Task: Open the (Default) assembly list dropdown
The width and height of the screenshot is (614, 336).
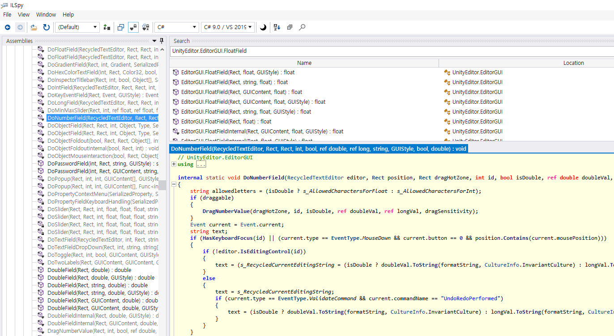Action: tap(77, 27)
